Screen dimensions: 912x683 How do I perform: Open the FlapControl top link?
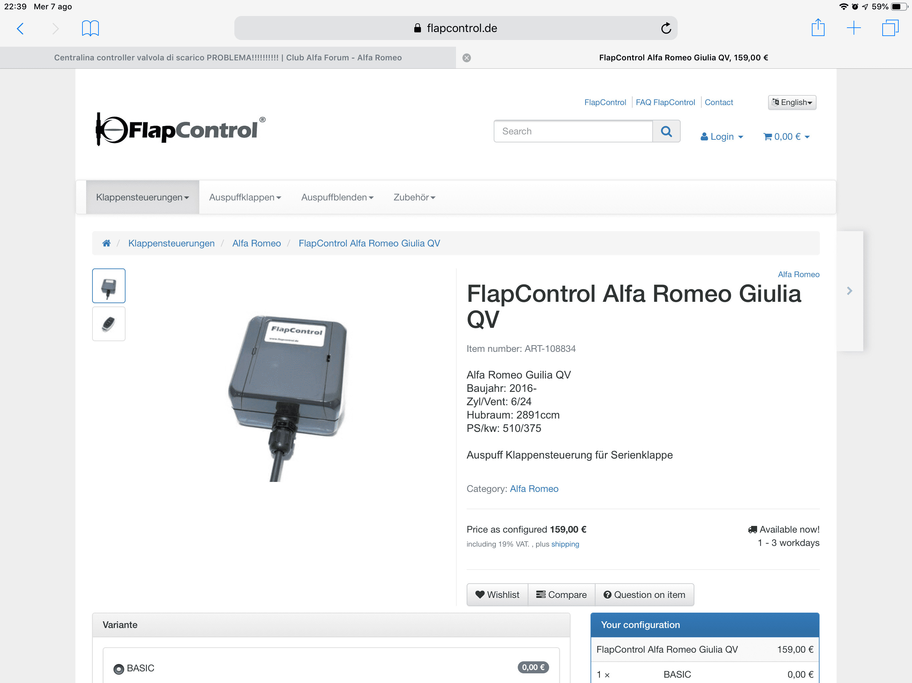pyautogui.click(x=605, y=102)
